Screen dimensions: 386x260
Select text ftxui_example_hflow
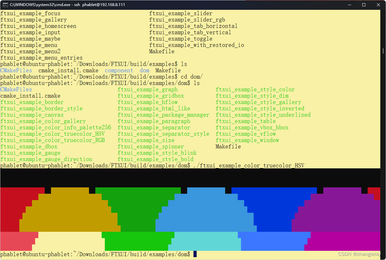[148, 102]
